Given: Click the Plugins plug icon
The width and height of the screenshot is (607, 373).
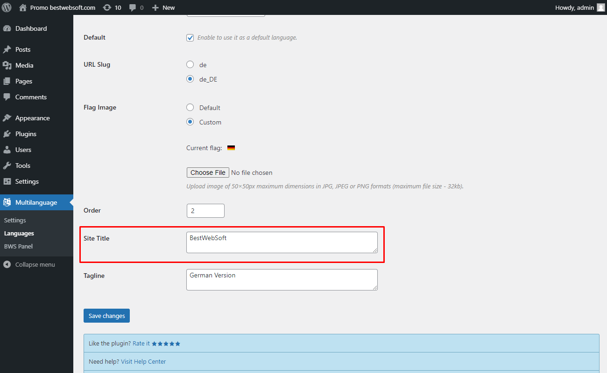Looking at the screenshot, I should 7,134.
